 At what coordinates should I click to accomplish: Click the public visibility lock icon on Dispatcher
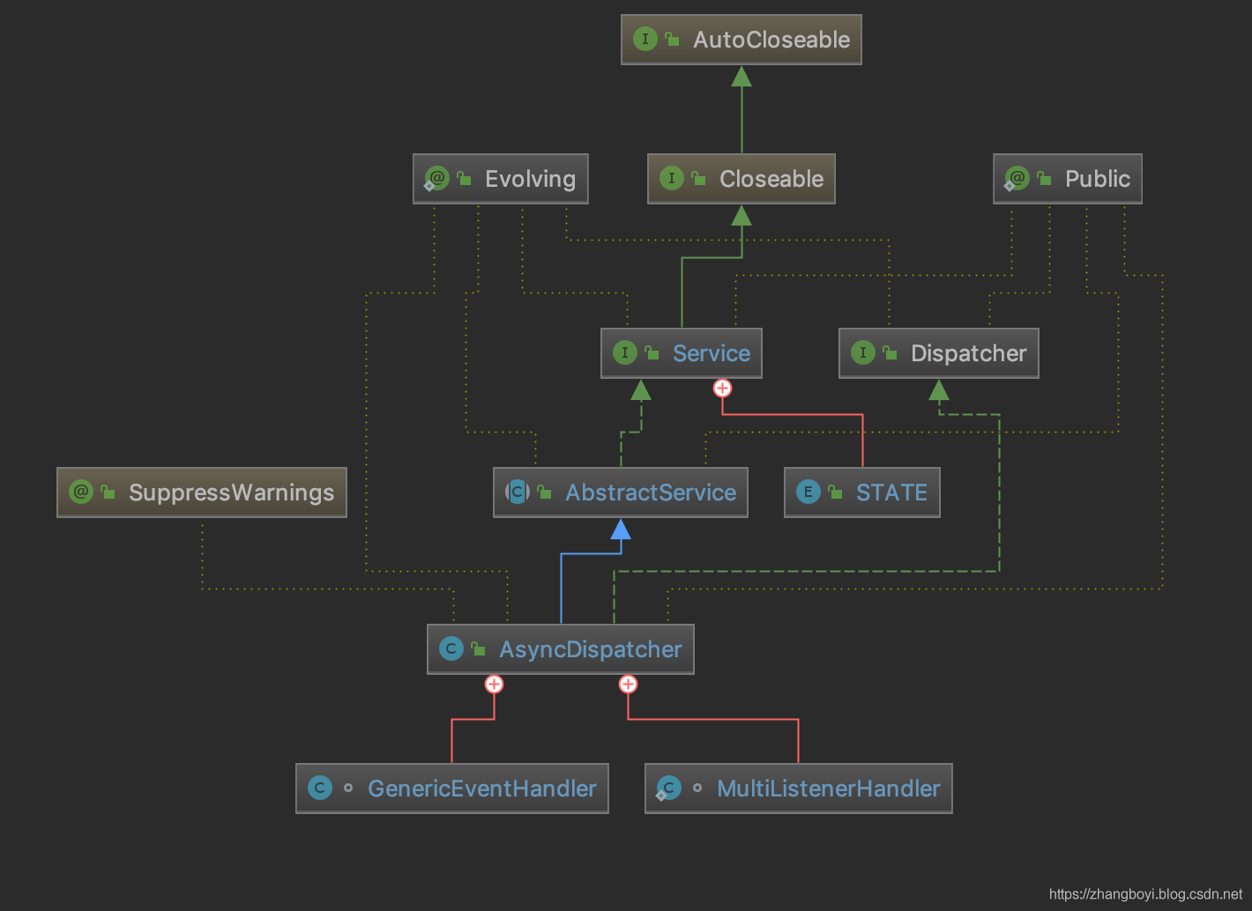tap(890, 352)
